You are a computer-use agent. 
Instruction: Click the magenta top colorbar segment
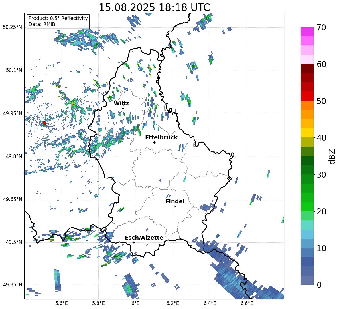click(x=307, y=32)
